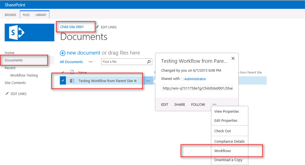The width and height of the screenshot is (305, 165).
Task: Click the SharePoint title in top bar
Action: (x=15, y=5)
